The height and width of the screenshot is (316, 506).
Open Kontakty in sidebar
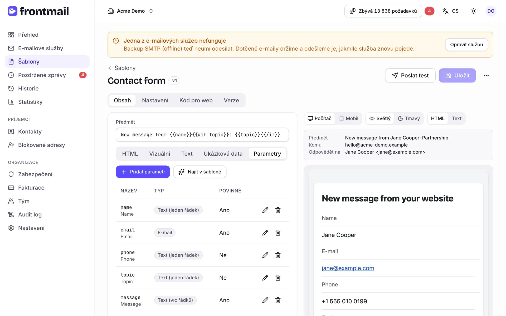click(x=47, y=131)
